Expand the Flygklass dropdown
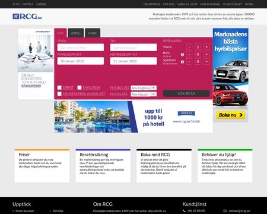The height and width of the screenshot is (214, 267). 144,95
